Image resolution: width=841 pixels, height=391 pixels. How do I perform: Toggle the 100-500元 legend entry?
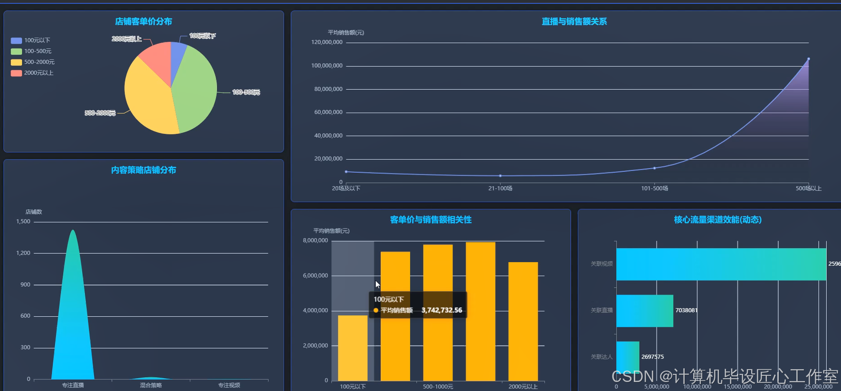(x=31, y=51)
